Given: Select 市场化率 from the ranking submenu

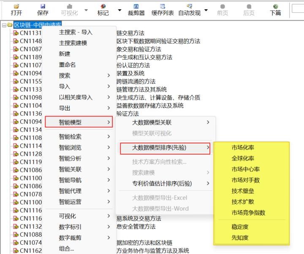Looking at the screenshot, I should 243,148.
